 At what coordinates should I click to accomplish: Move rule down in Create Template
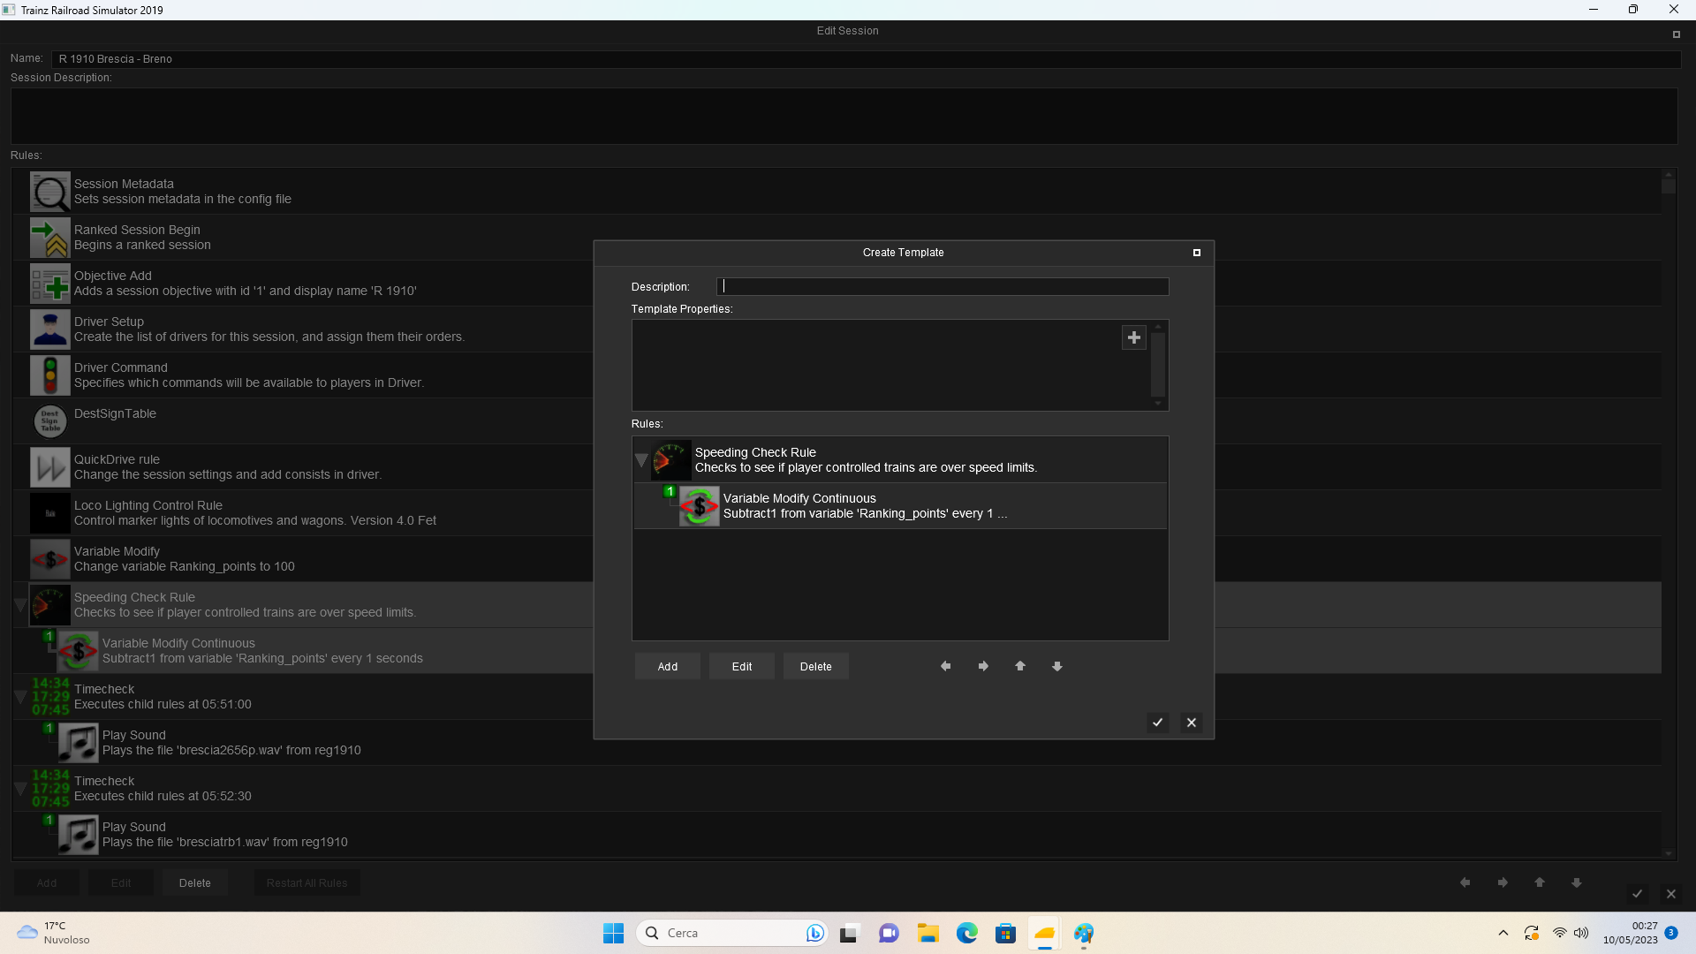(1057, 666)
